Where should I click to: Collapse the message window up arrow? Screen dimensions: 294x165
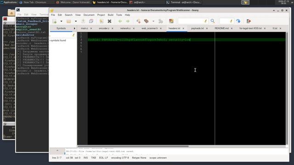pos(57,150)
